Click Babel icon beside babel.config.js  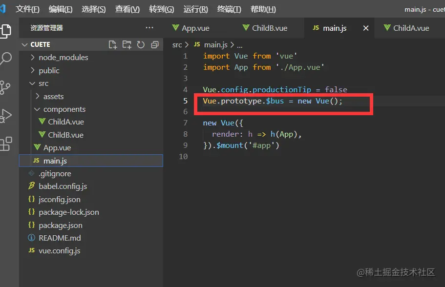tap(31, 186)
